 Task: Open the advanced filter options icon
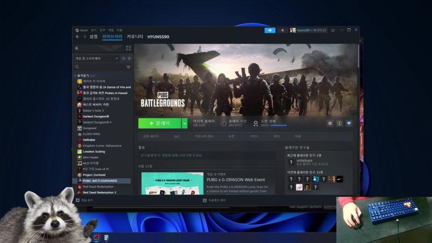[129, 67]
